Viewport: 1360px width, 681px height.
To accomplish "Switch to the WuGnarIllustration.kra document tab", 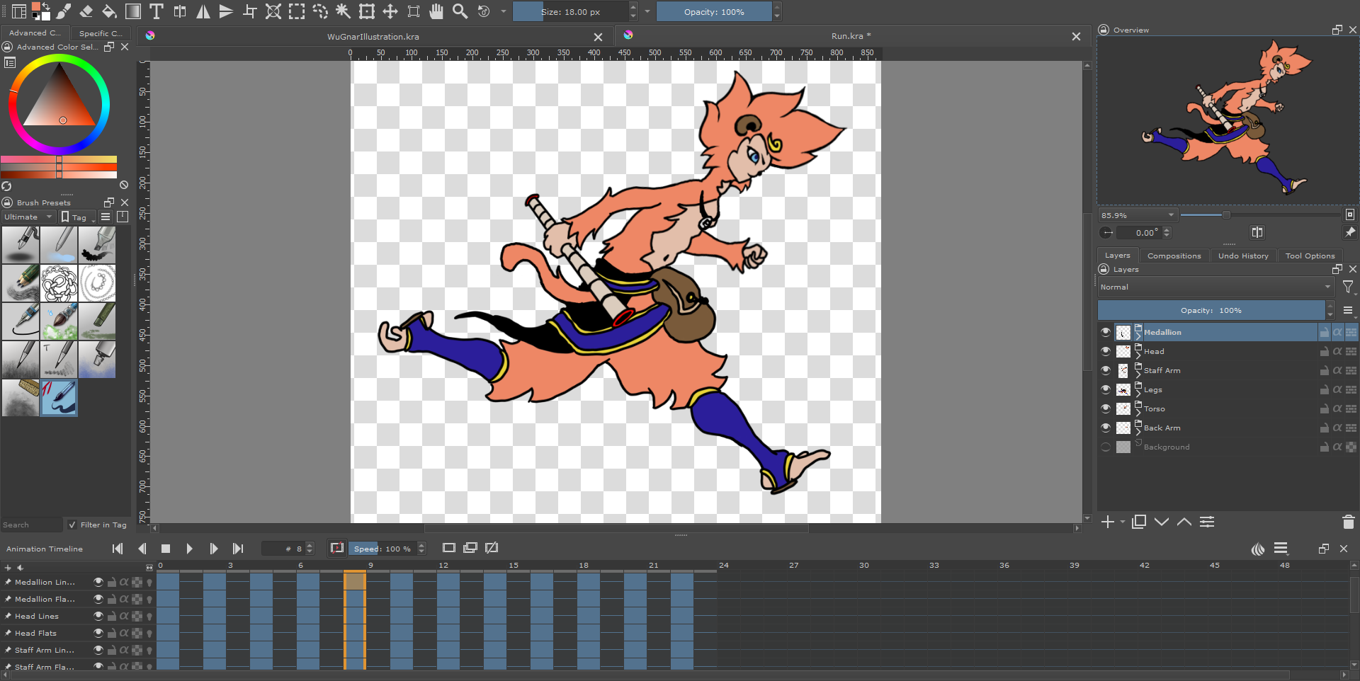I will click(373, 36).
